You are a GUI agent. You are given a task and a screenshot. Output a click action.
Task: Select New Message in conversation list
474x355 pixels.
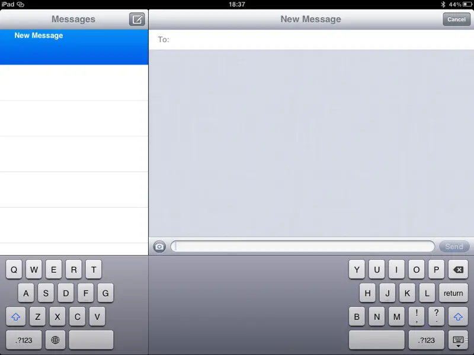tap(74, 47)
